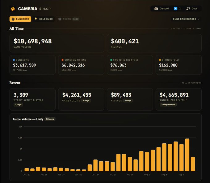Screen dimensions: 210x183
Task: Click the Rolling Windows label
Action: coord(191,83)
